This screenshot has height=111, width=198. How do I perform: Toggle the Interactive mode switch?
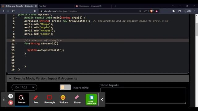click(x=65, y=87)
